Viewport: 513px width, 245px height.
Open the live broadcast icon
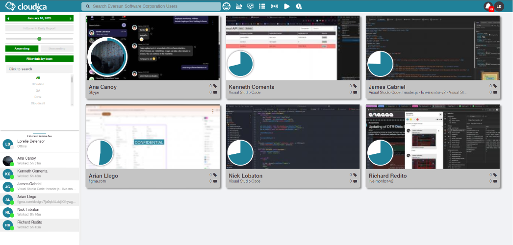coord(274,6)
